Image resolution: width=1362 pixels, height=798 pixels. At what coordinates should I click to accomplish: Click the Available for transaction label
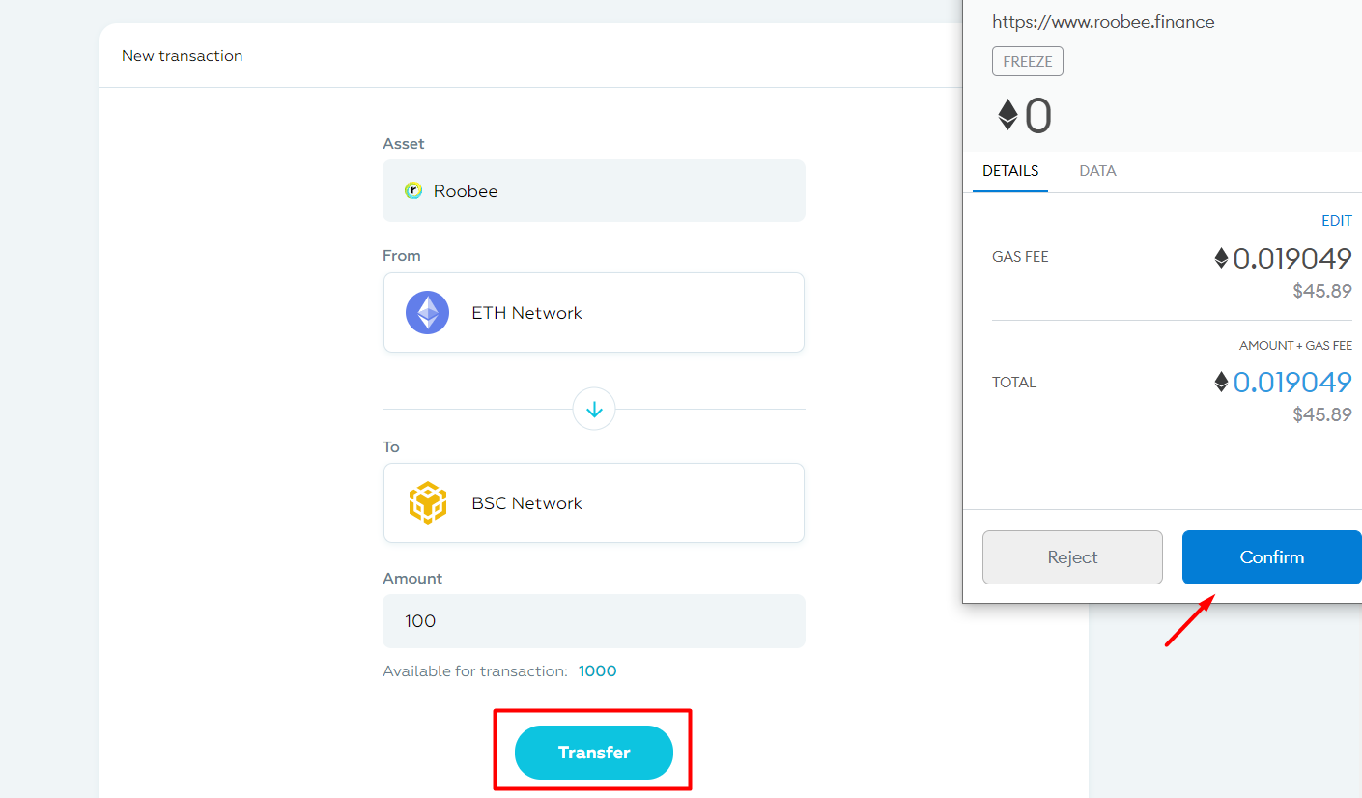(474, 671)
